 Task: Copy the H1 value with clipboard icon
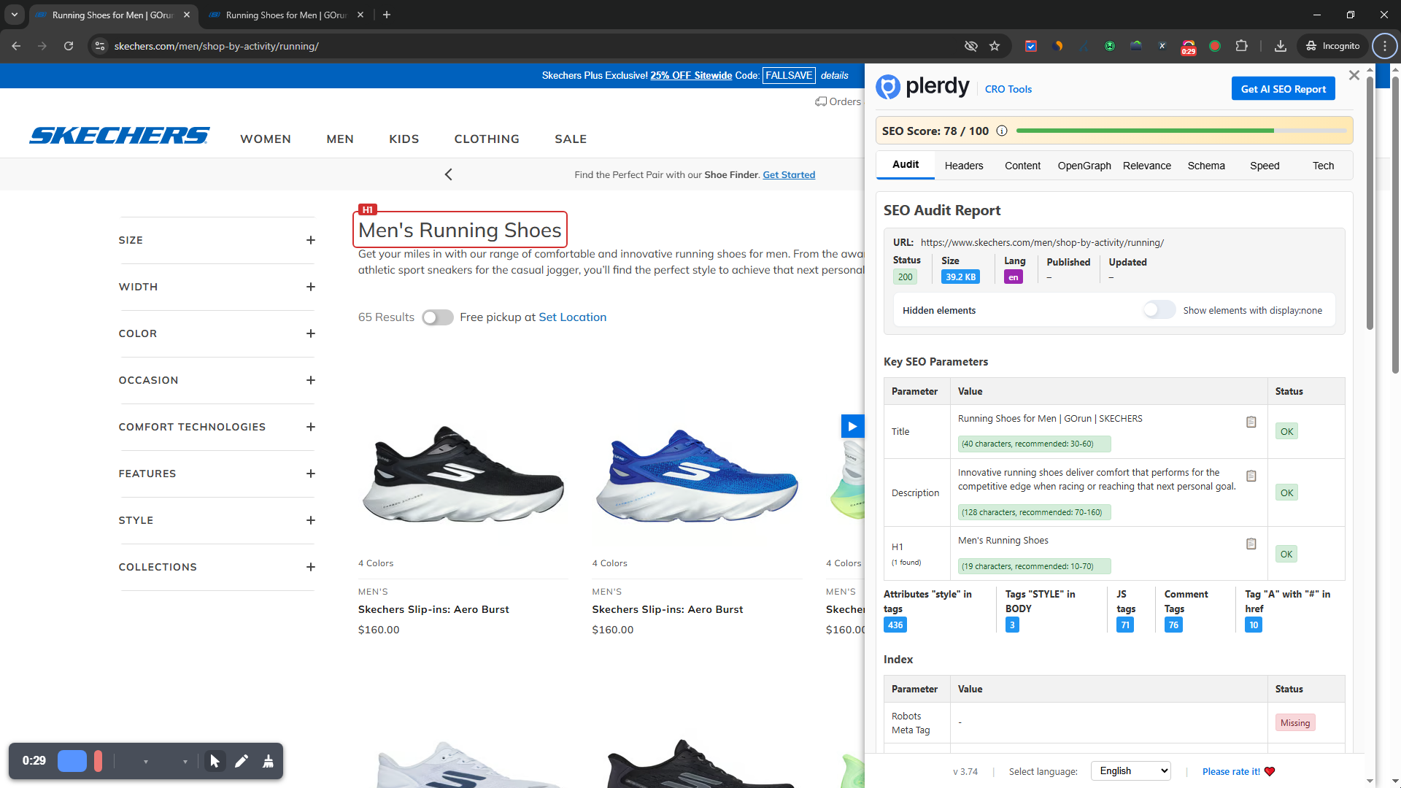pyautogui.click(x=1251, y=544)
